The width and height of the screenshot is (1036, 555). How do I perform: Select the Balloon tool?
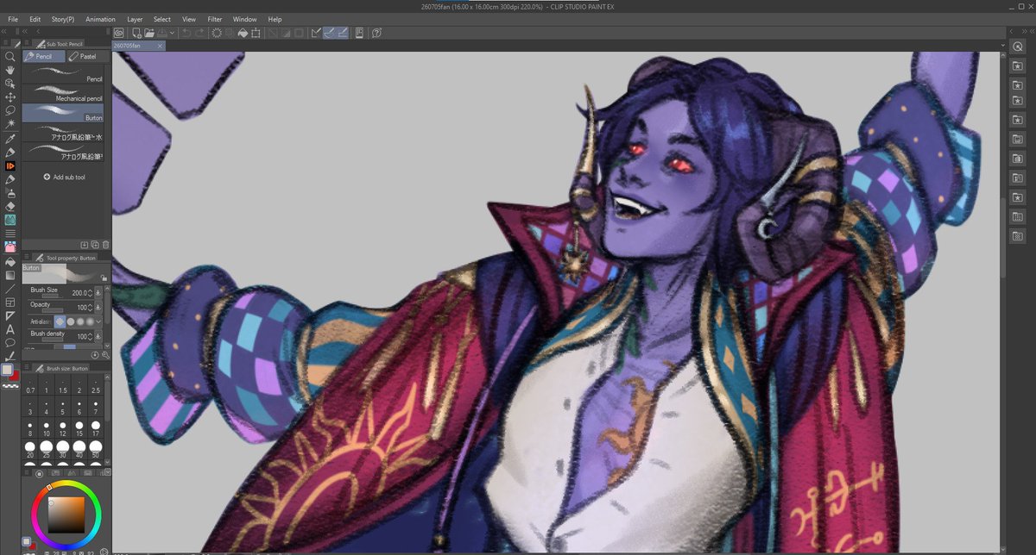click(10, 342)
